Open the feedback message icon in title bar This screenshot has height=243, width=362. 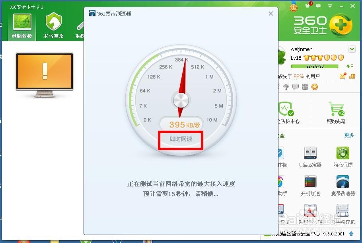(318, 6)
